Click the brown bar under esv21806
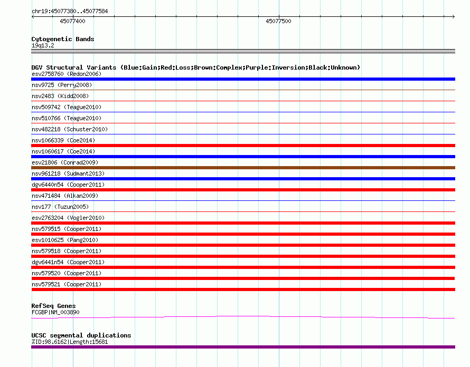This screenshot has width=470, height=367. pos(243,168)
